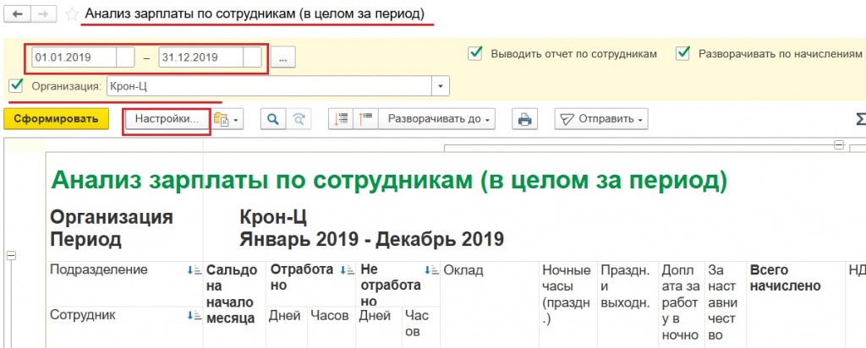Open the Настройки... dialog

click(167, 118)
